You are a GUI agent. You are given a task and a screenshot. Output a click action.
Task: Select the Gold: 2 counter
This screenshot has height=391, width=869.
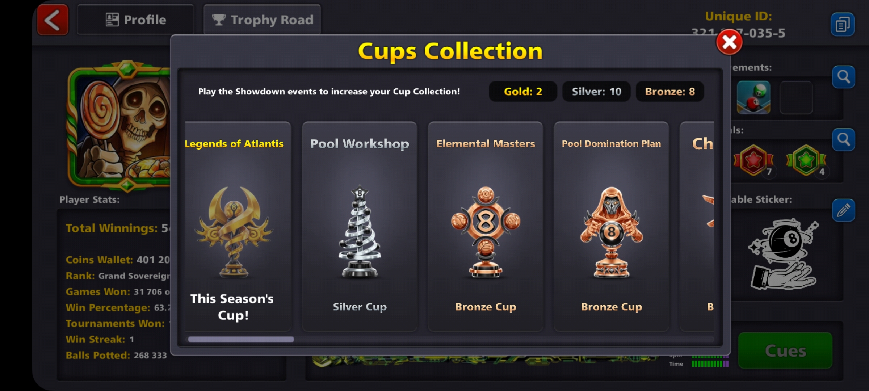pyautogui.click(x=523, y=91)
